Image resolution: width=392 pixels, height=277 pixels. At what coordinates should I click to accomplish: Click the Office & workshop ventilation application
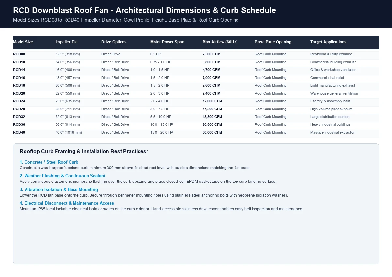coord(333,70)
